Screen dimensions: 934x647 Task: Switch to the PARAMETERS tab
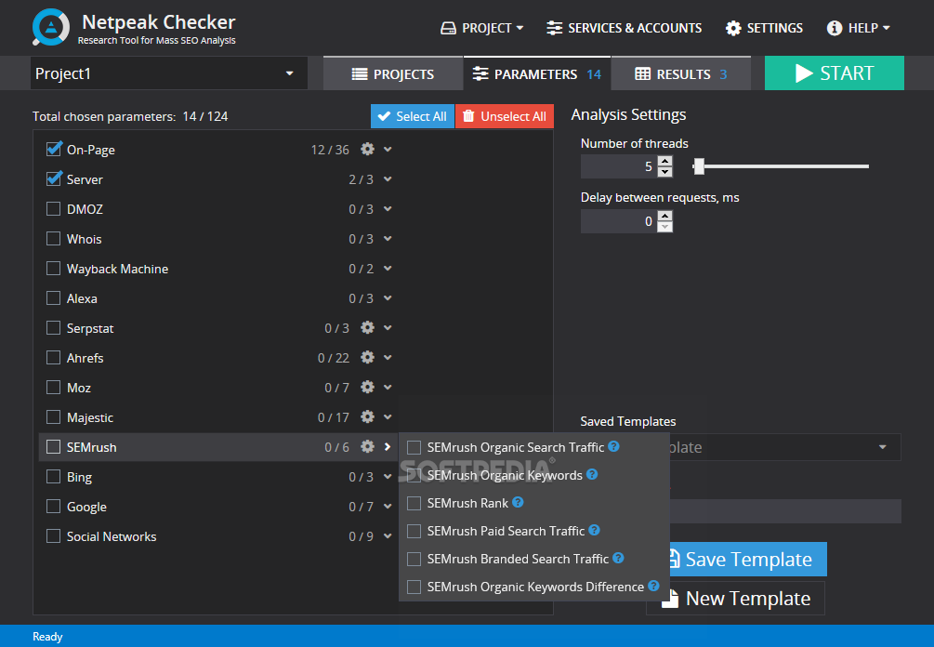pyautogui.click(x=536, y=73)
